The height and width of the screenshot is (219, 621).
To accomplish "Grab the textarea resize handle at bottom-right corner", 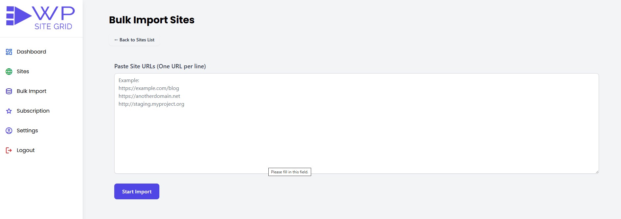I will [597, 171].
